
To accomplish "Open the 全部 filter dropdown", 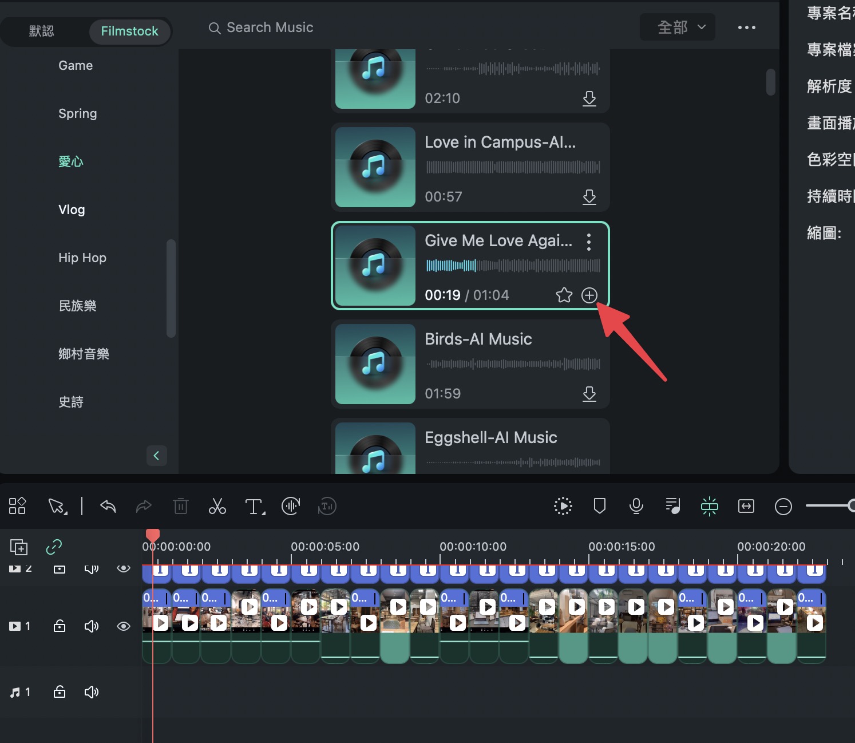I will coord(677,27).
